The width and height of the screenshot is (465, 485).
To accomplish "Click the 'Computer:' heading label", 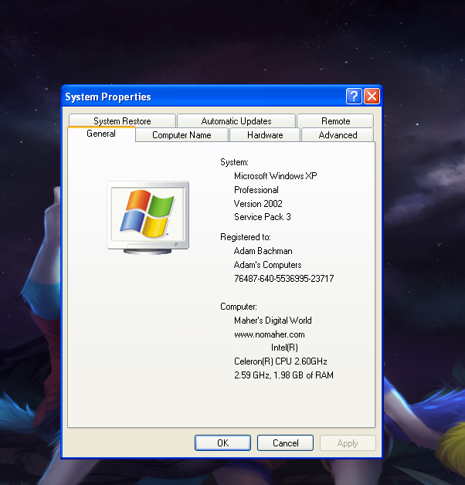I will coord(239,307).
